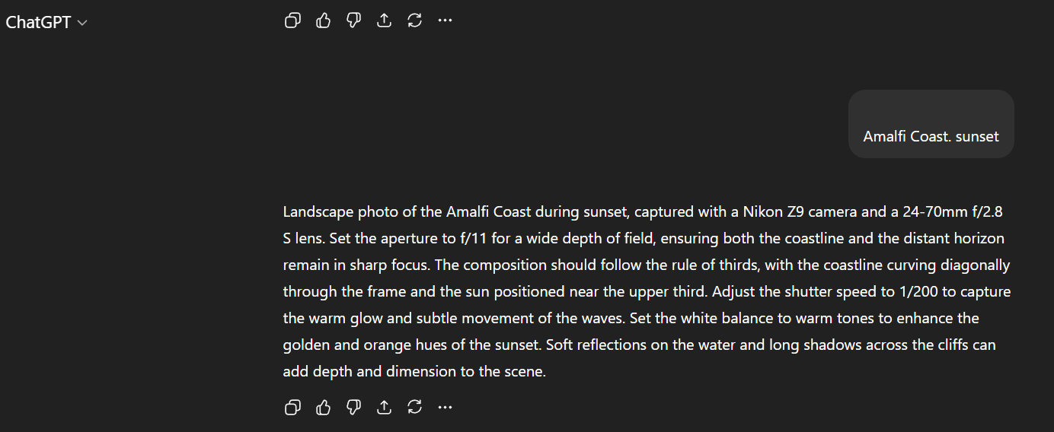Copy the previous response using top copy icon
The image size is (1054, 432).
pos(292,21)
